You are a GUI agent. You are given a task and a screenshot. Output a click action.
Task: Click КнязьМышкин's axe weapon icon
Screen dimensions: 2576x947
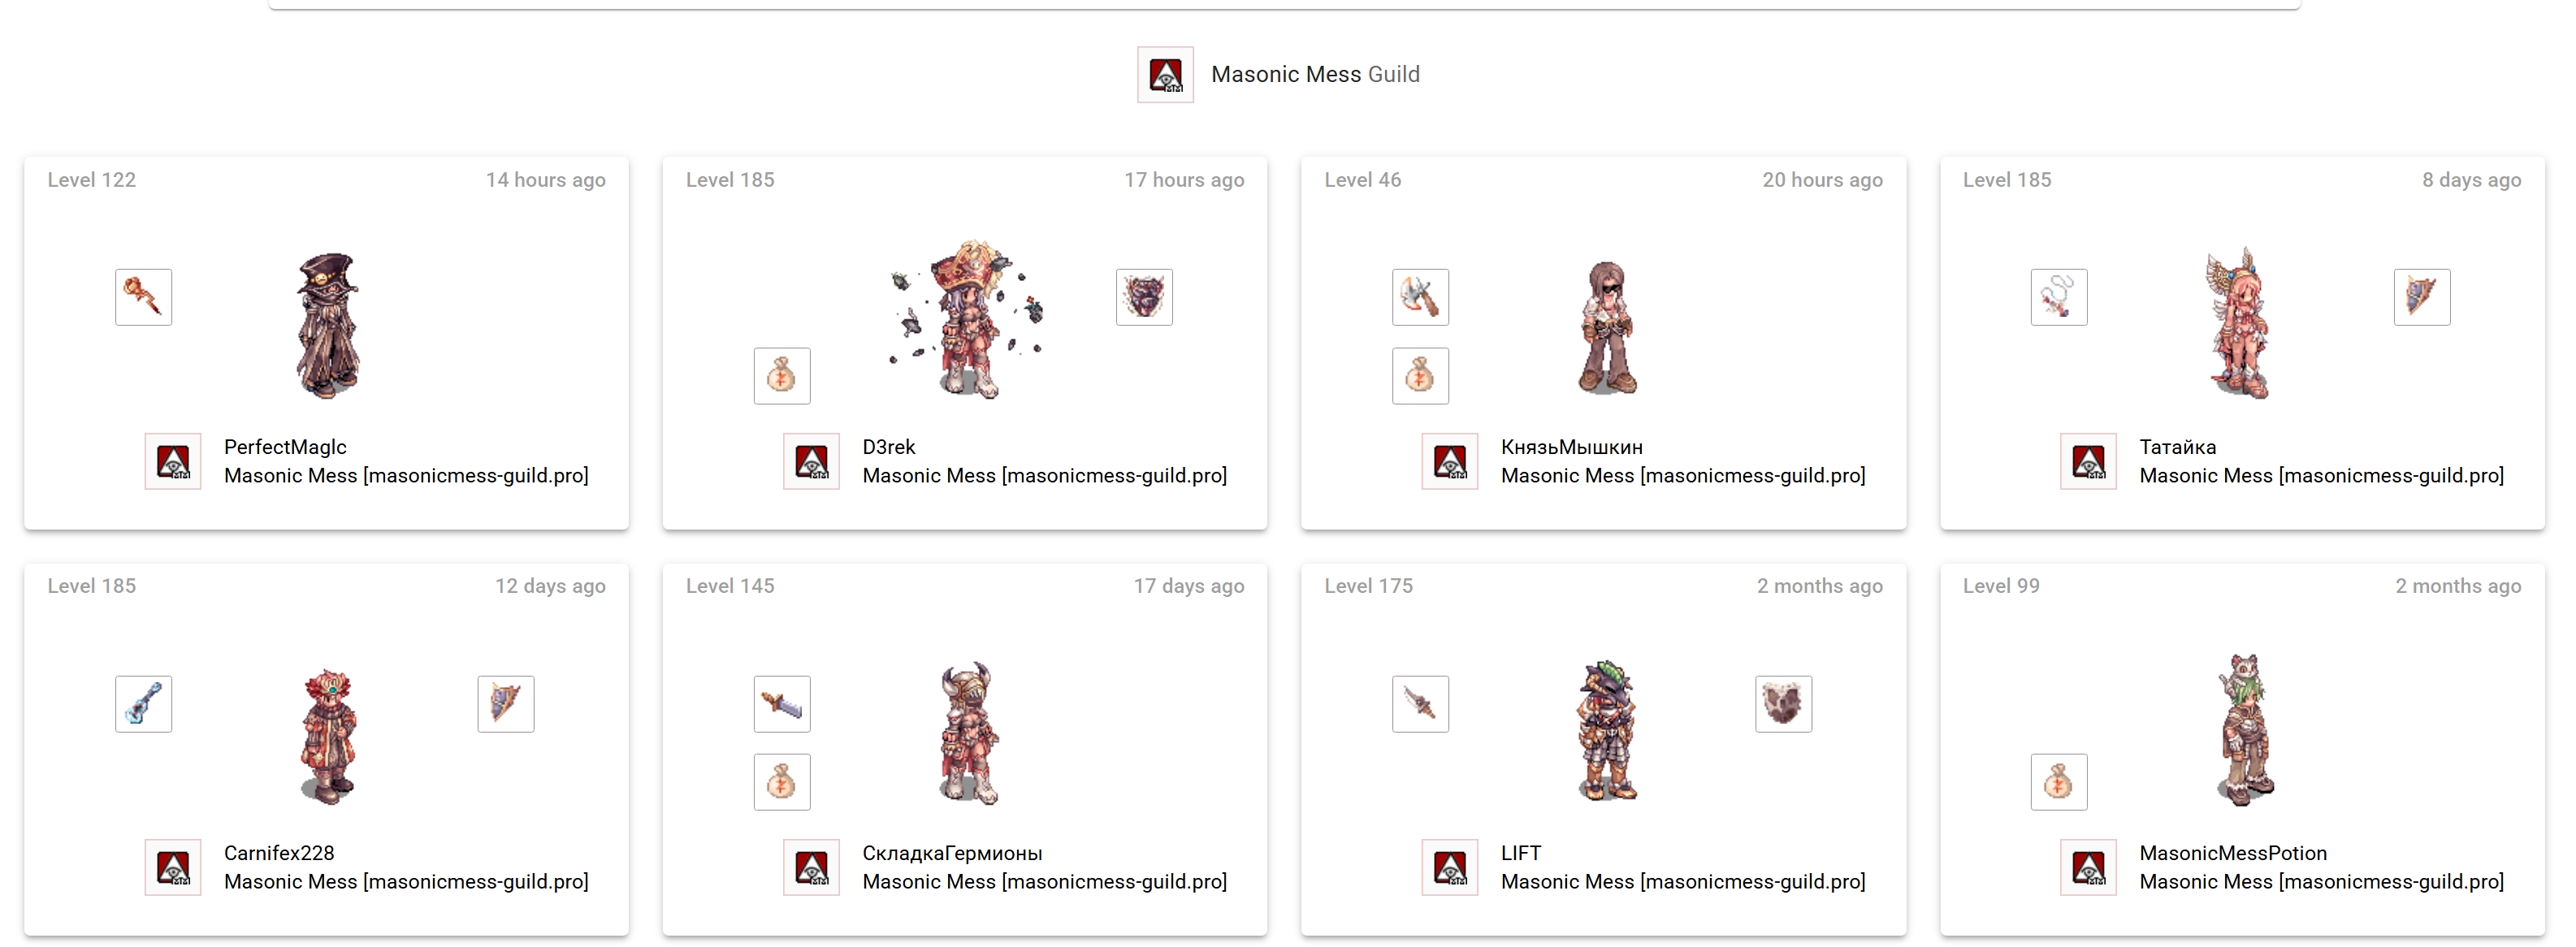[x=1420, y=297]
